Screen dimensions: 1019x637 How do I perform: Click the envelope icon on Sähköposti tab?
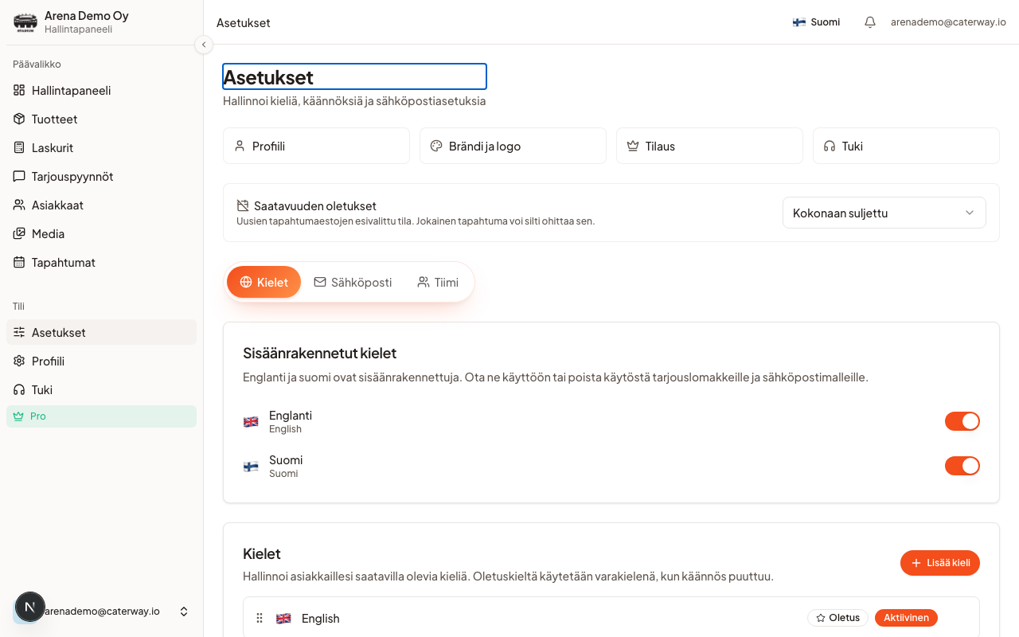click(320, 282)
